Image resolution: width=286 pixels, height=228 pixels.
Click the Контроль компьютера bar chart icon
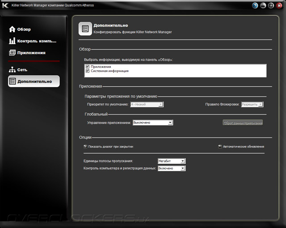pyautogui.click(x=12, y=41)
